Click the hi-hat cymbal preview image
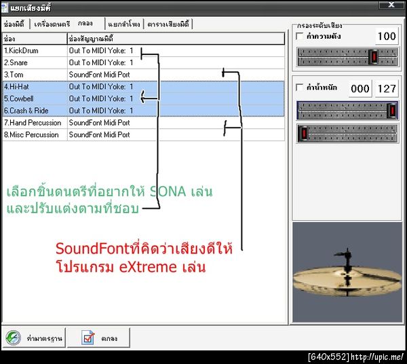This screenshot has width=407, height=364. coord(347,272)
